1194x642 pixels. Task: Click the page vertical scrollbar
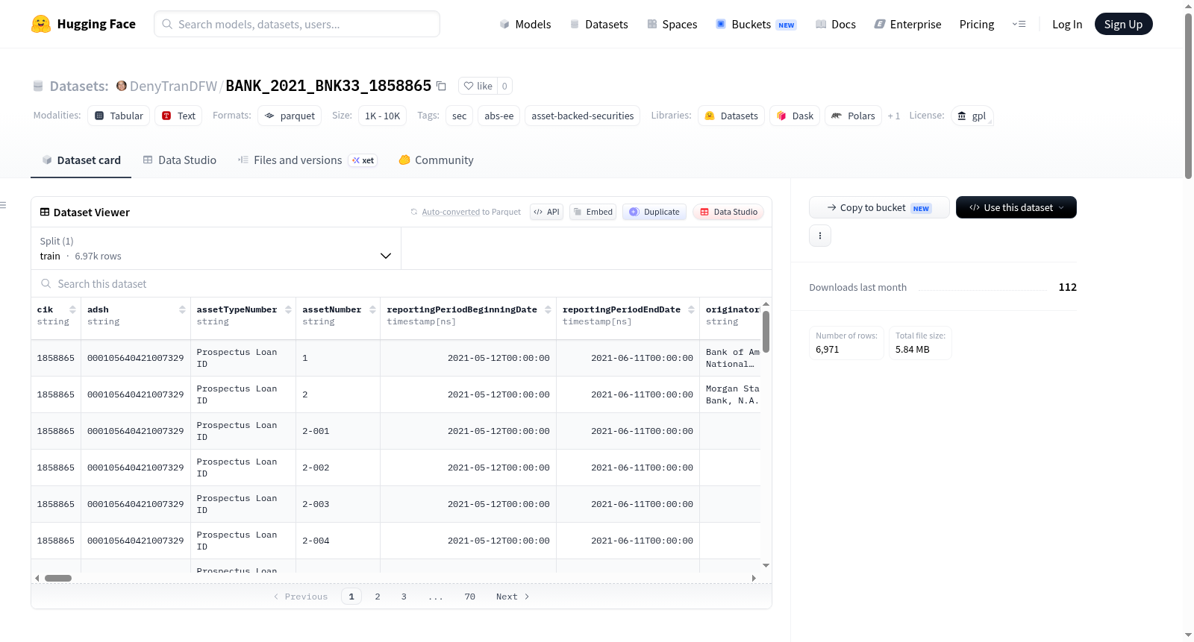(1188, 95)
